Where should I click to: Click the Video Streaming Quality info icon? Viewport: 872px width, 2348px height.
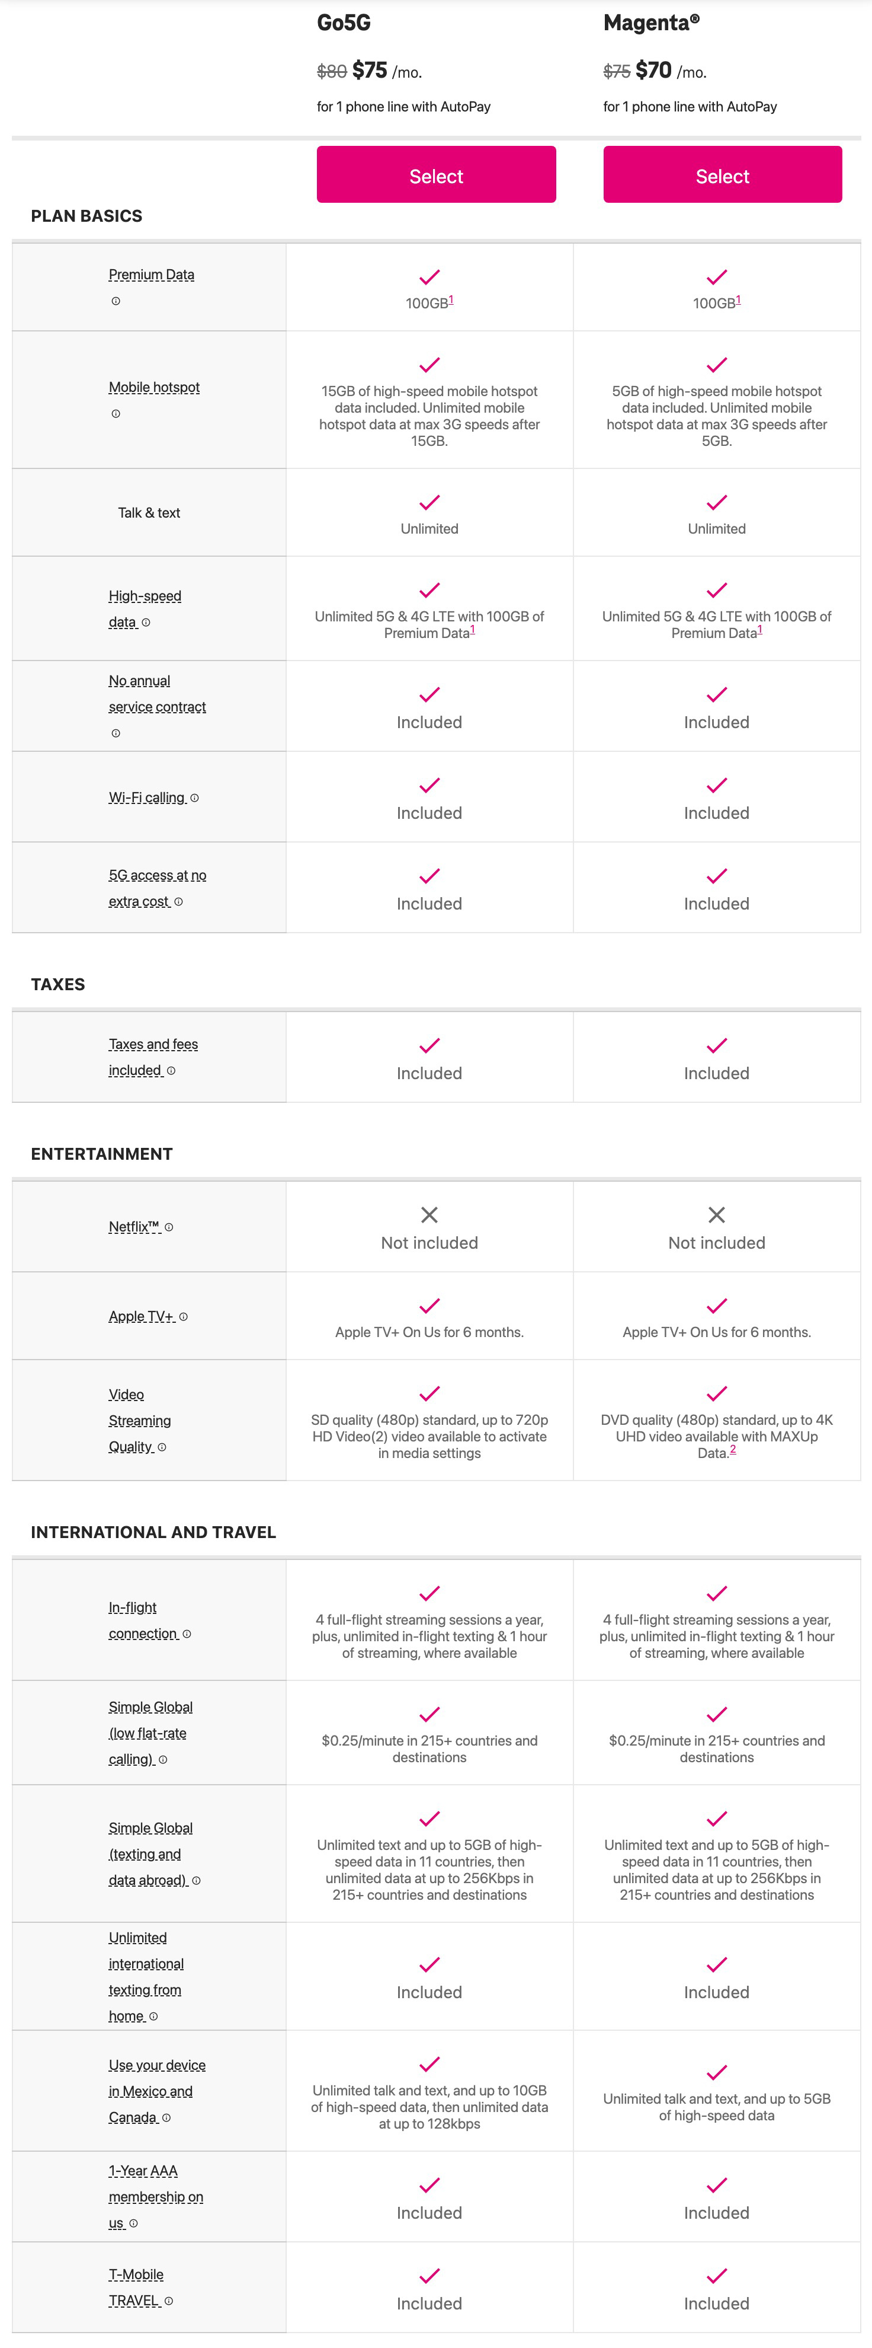(x=162, y=1447)
